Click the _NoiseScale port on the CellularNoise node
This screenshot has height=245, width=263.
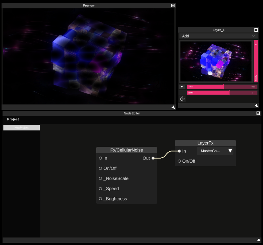100,178
